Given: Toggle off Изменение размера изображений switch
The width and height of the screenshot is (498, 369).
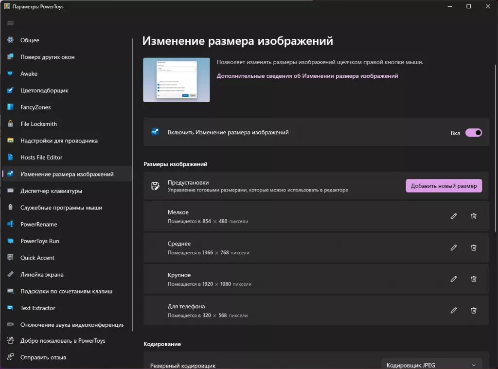Looking at the screenshot, I should coord(473,132).
